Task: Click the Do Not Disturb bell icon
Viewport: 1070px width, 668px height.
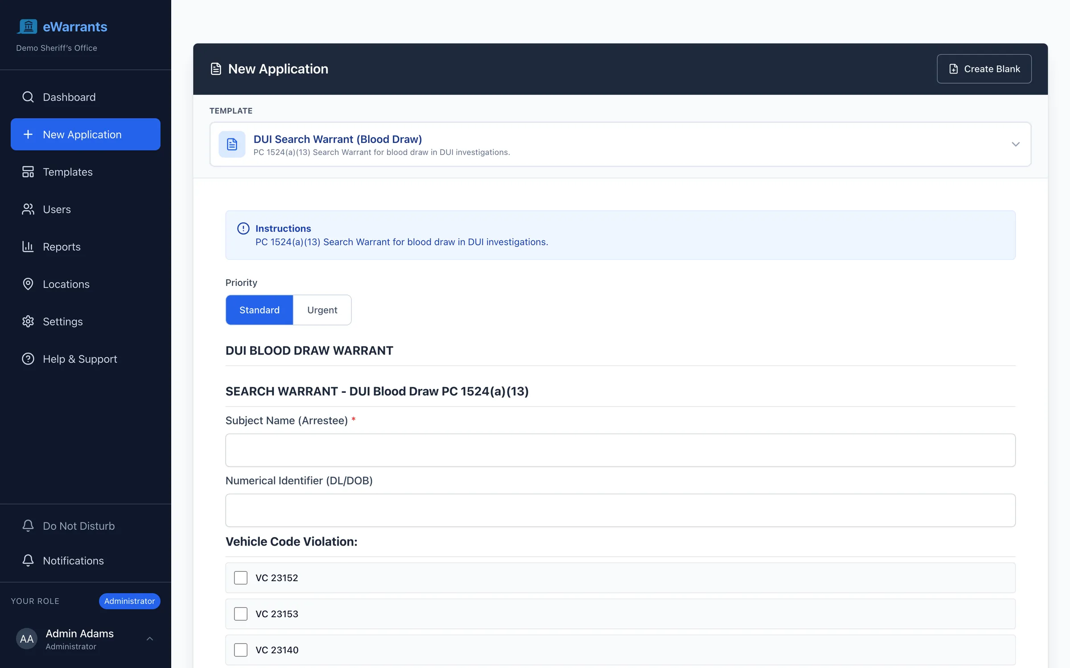Action: point(28,525)
